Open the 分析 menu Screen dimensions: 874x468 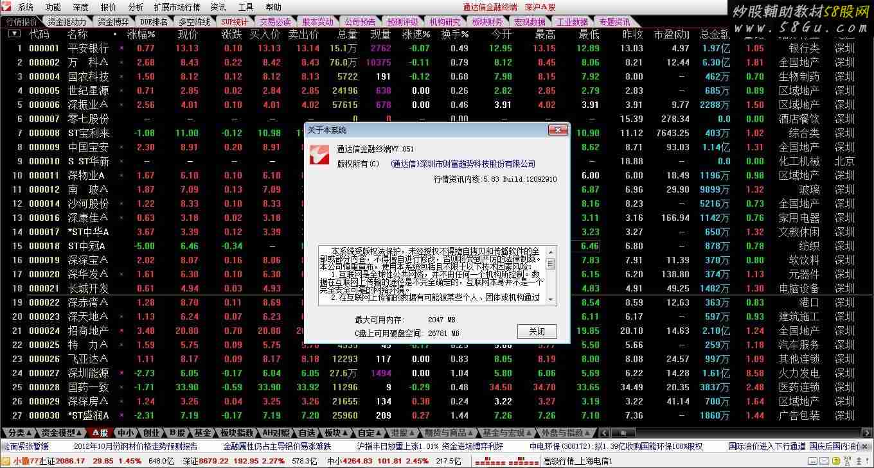click(x=136, y=7)
